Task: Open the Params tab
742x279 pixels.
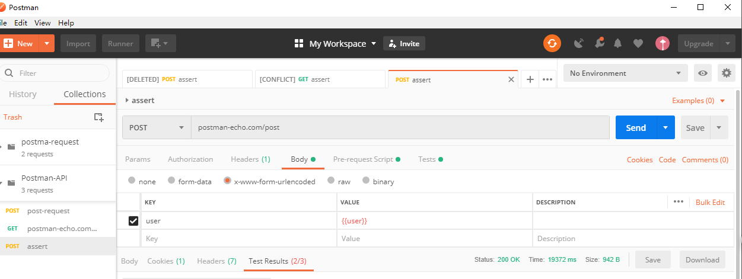Action: coord(138,159)
